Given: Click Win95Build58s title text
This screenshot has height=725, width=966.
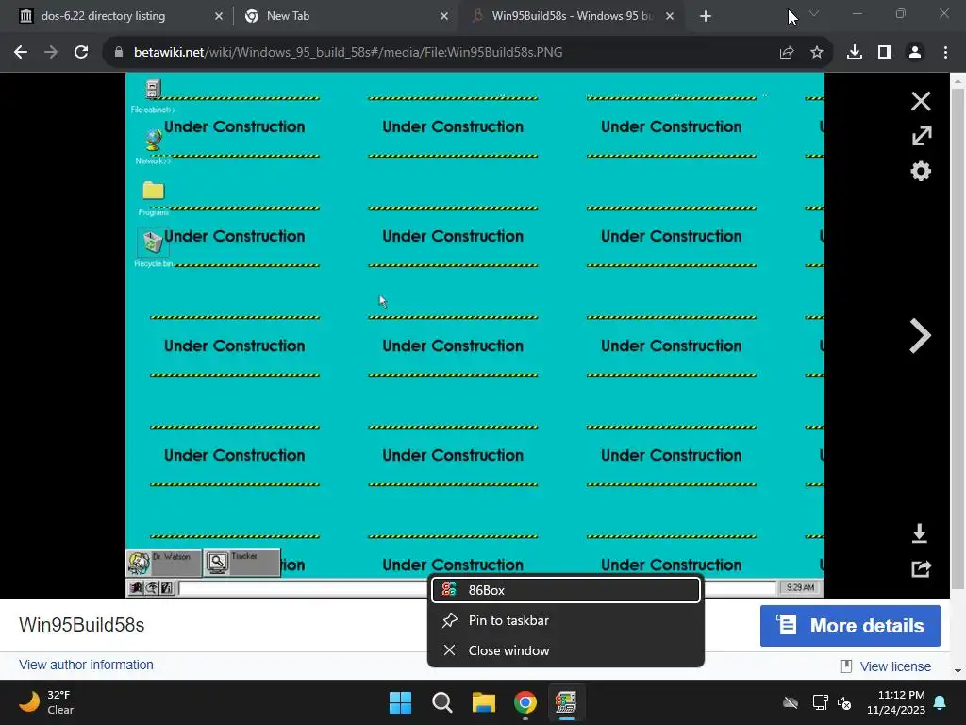Looking at the screenshot, I should pos(81,625).
